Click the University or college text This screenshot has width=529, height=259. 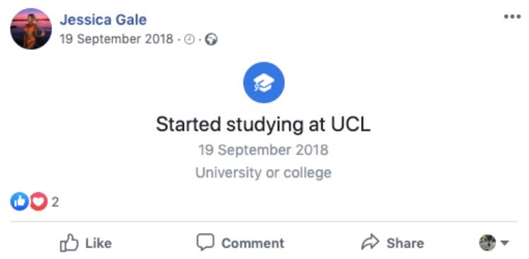[264, 172]
